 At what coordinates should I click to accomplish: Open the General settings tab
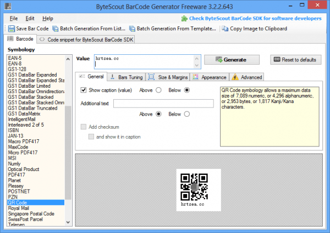91,77
